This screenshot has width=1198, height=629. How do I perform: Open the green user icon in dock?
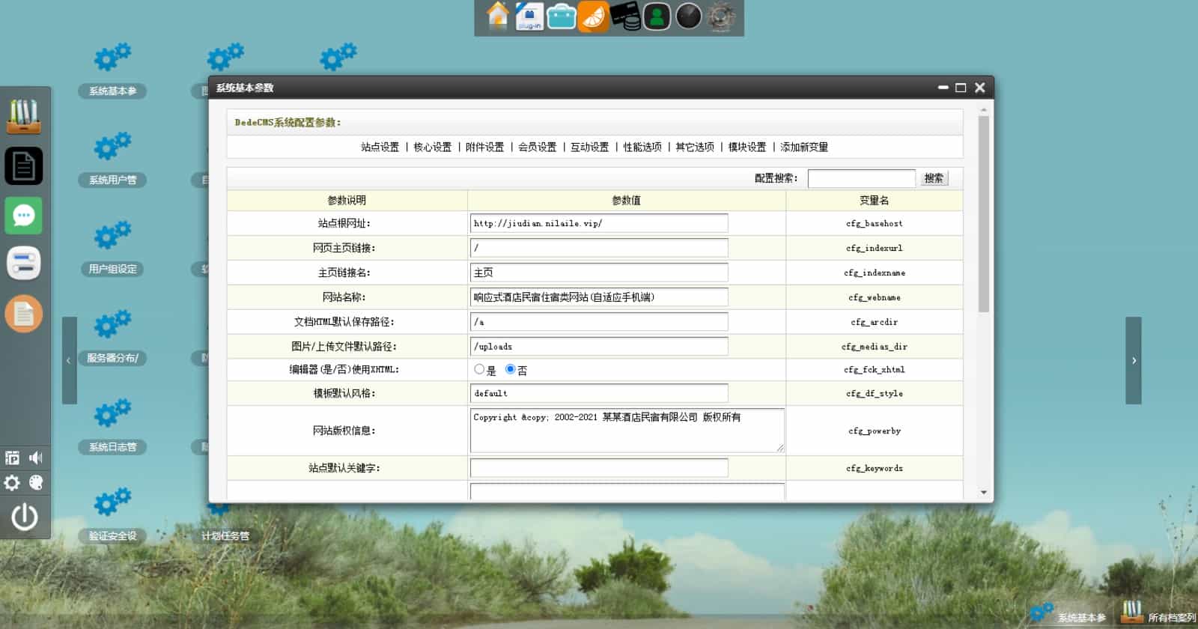[x=657, y=16]
